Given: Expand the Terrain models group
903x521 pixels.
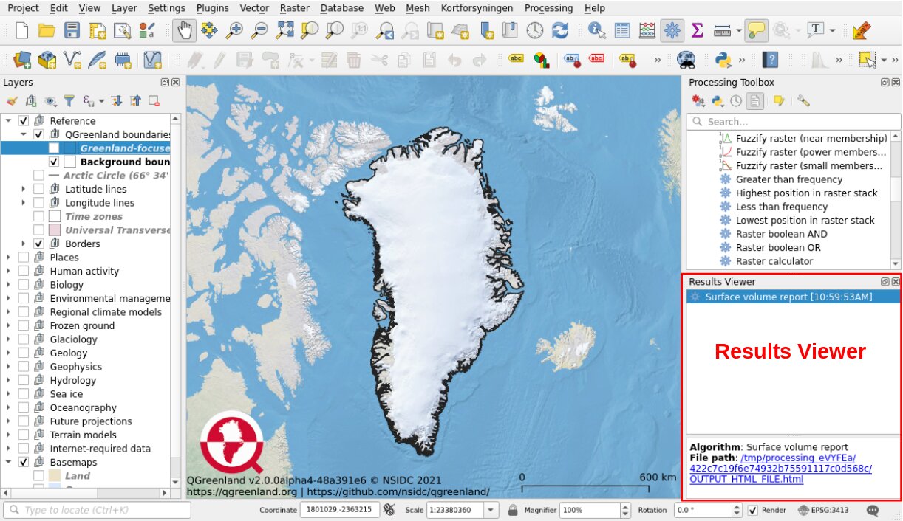Looking at the screenshot, I should tap(9, 435).
